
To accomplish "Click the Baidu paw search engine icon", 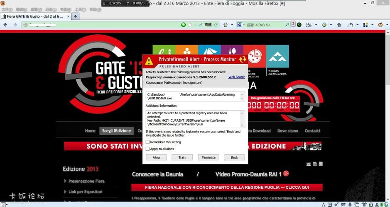I will click(x=240, y=25).
